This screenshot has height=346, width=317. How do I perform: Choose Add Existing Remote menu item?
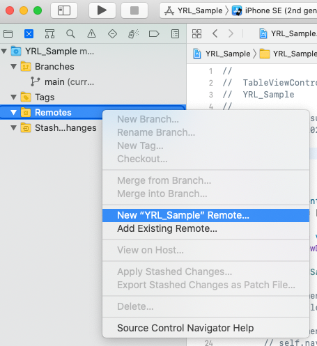coord(206,228)
